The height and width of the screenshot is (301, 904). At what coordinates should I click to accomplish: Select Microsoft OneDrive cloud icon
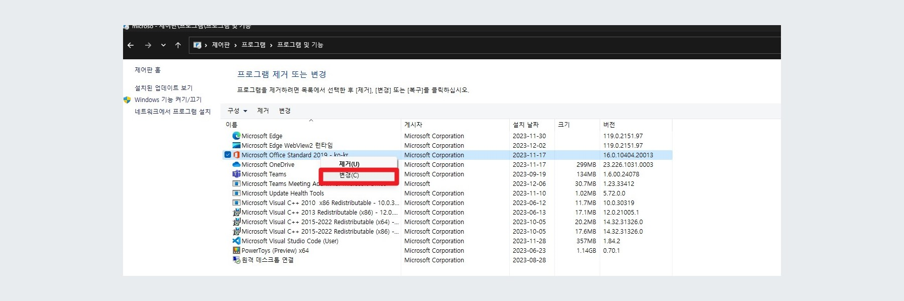tap(237, 164)
